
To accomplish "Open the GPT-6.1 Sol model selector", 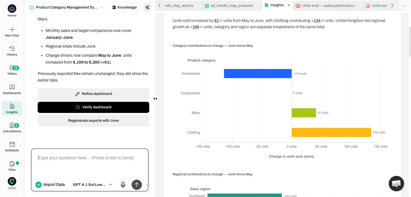I will coord(92,185).
